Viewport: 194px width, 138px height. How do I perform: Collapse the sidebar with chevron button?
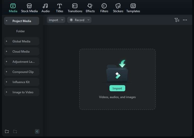[x=37, y=131]
